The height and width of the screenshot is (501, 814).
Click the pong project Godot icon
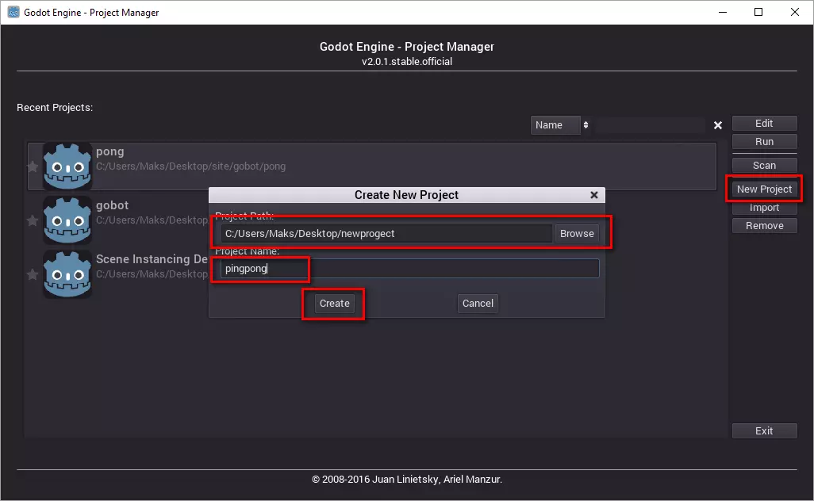click(67, 166)
